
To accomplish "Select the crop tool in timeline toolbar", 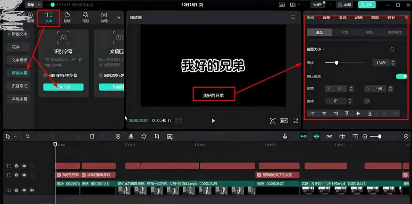I will click(x=157, y=137).
